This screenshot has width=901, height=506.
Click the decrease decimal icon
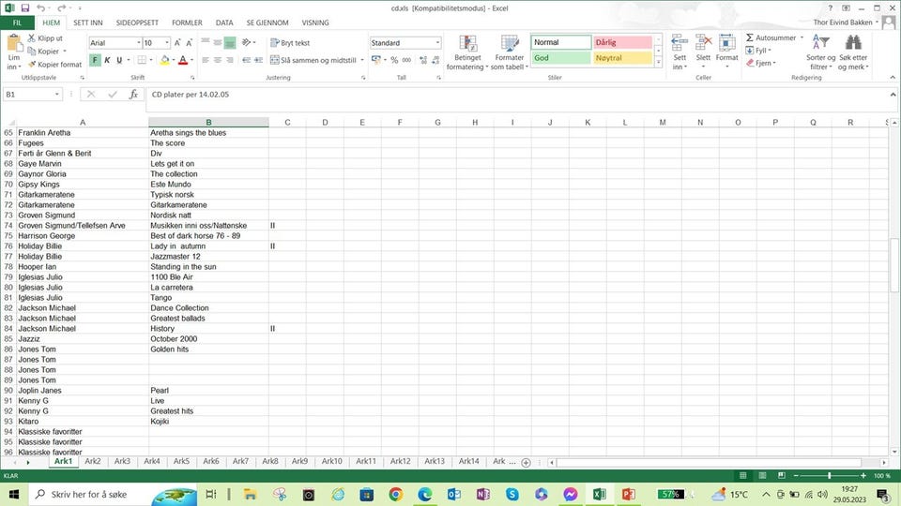435,60
